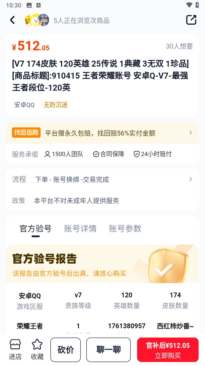Switch to the 账号参数 tab
Screen dimensions: 205x366
point(124,228)
